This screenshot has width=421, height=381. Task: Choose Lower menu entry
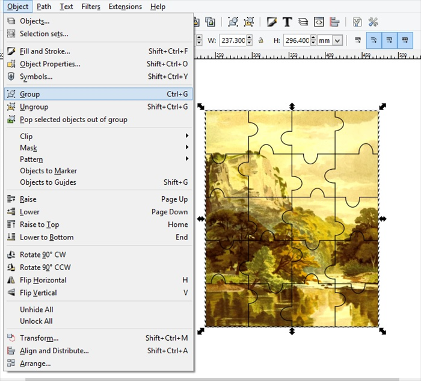[x=98, y=212]
